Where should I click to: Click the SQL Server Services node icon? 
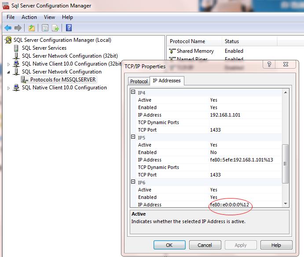pyautogui.click(x=16, y=48)
